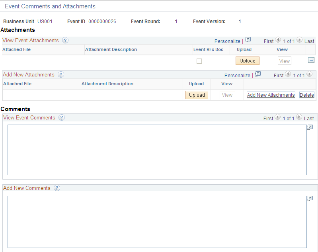Screen dimensions: 318x252
Task: Show previous row in View Event Attachments
Action: [278, 40]
